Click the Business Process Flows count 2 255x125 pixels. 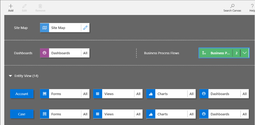point(237,53)
